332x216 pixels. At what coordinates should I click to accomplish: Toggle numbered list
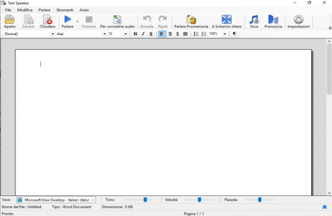coord(204,34)
